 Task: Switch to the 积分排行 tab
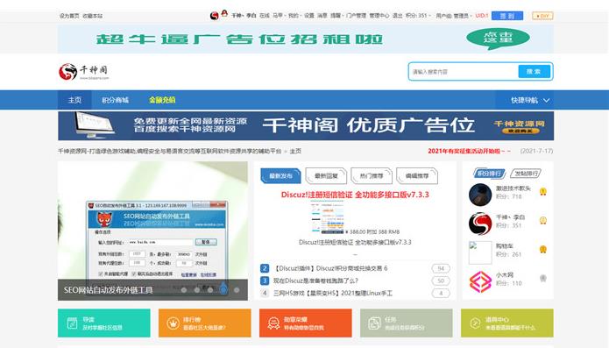pyautogui.click(x=489, y=174)
